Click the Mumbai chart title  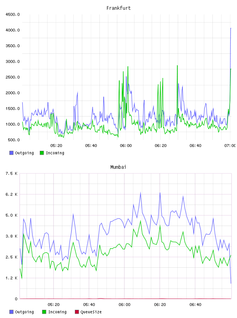(118, 167)
